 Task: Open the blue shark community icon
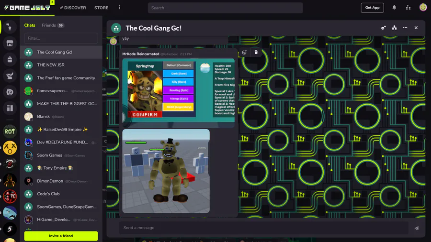pyautogui.click(x=10, y=213)
